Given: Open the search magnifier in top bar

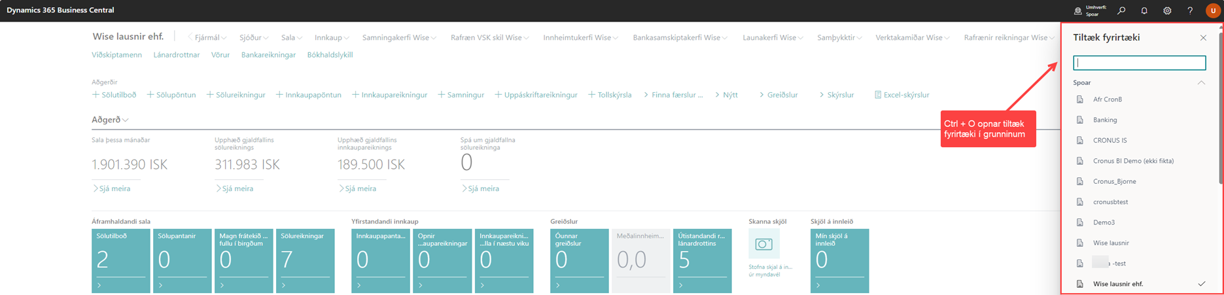Looking at the screenshot, I should tap(1121, 10).
